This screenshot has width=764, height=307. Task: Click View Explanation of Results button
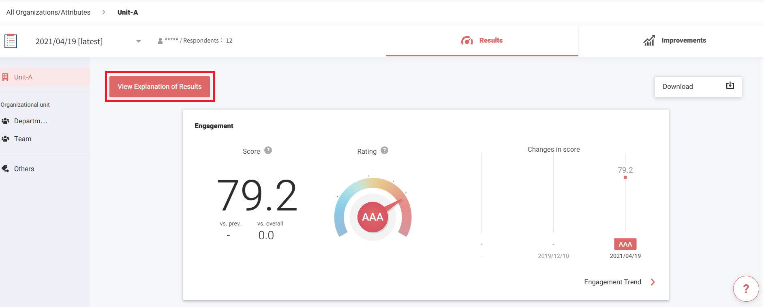click(160, 86)
